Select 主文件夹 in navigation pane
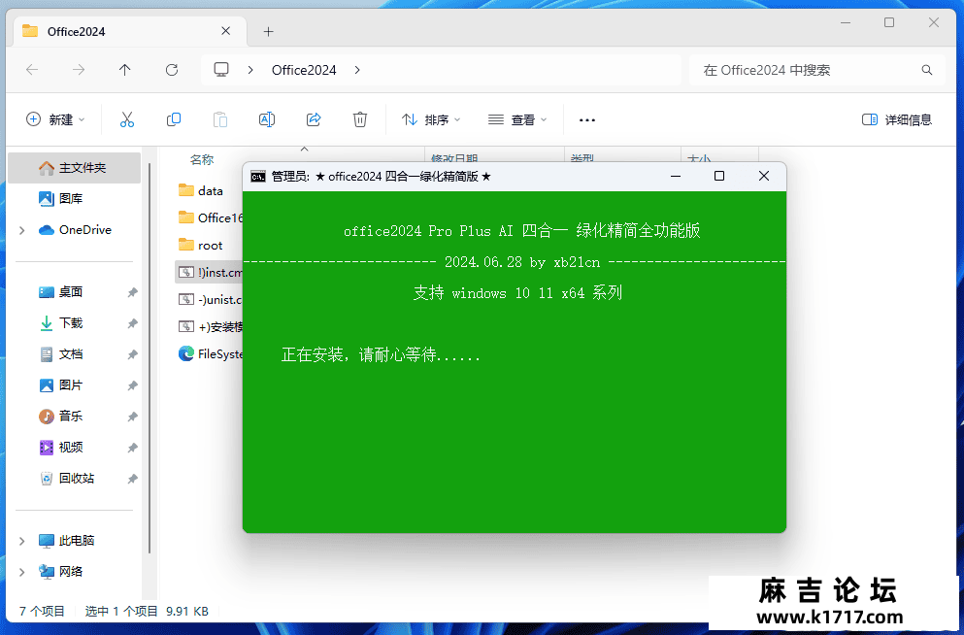 click(x=75, y=168)
